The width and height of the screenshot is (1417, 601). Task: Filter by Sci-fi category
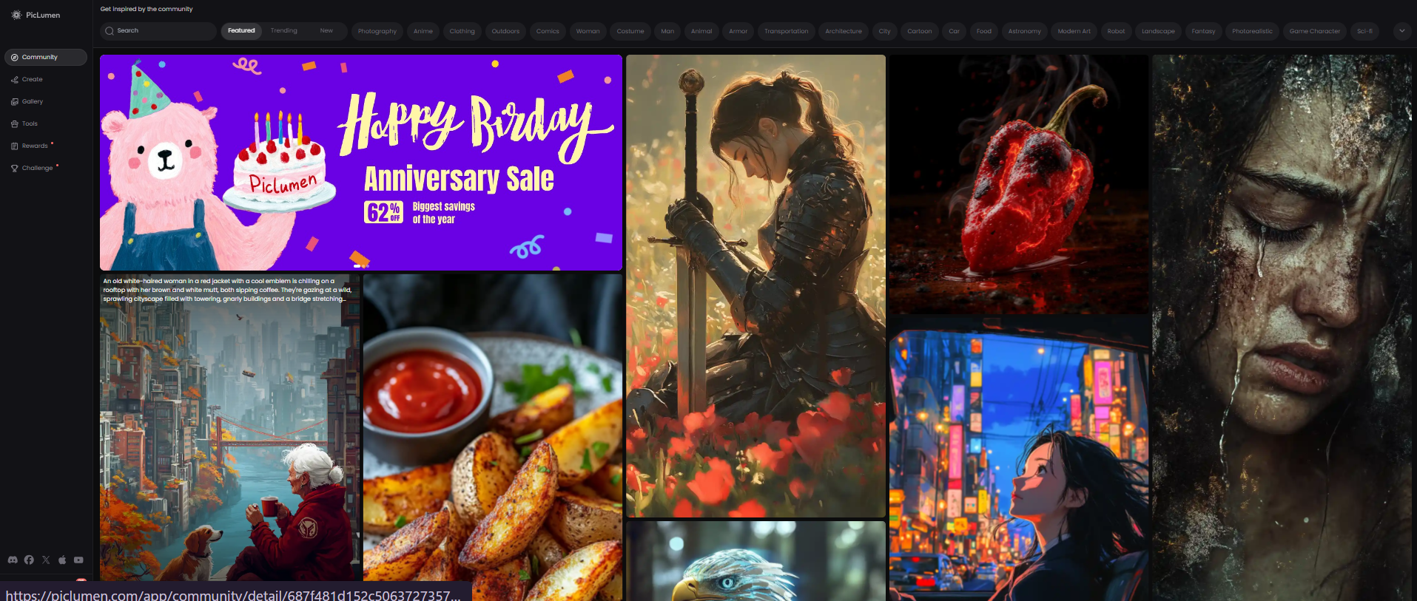click(1364, 31)
